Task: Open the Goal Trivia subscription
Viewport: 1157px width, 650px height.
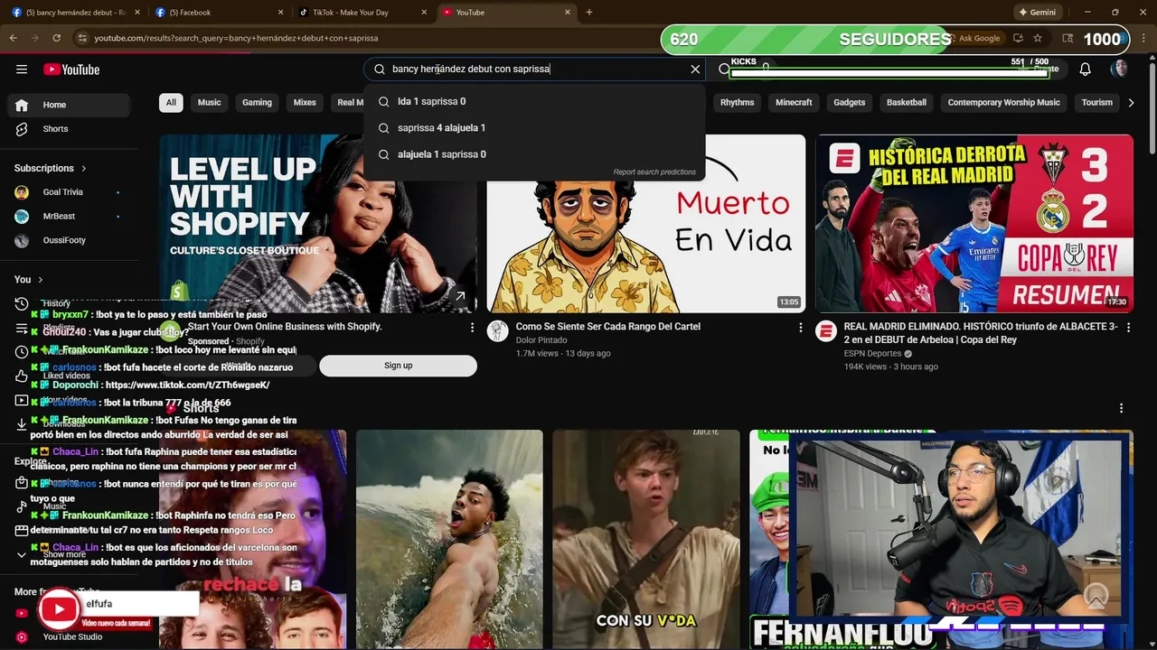Action: (x=71, y=192)
